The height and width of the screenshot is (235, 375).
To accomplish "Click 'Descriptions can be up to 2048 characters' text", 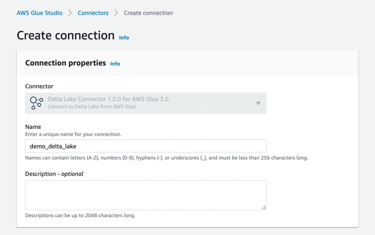I will (x=80, y=215).
